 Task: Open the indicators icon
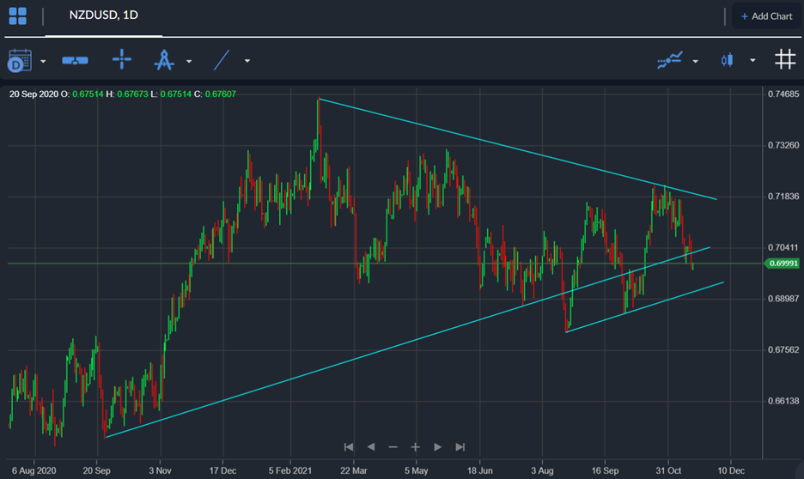[670, 60]
